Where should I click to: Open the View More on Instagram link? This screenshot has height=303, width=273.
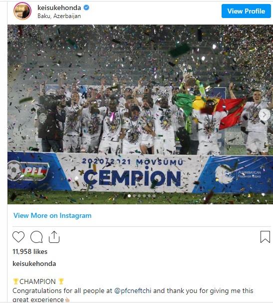[52, 215]
